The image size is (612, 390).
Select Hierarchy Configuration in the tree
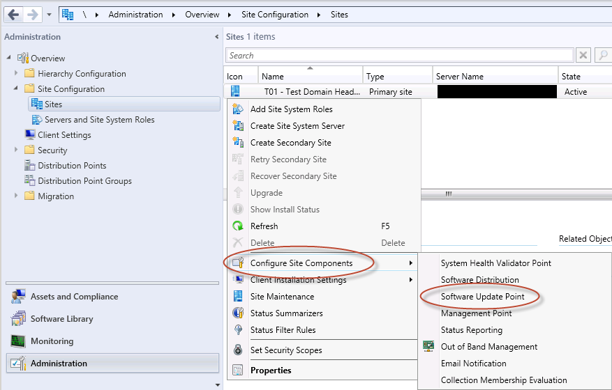pos(82,74)
